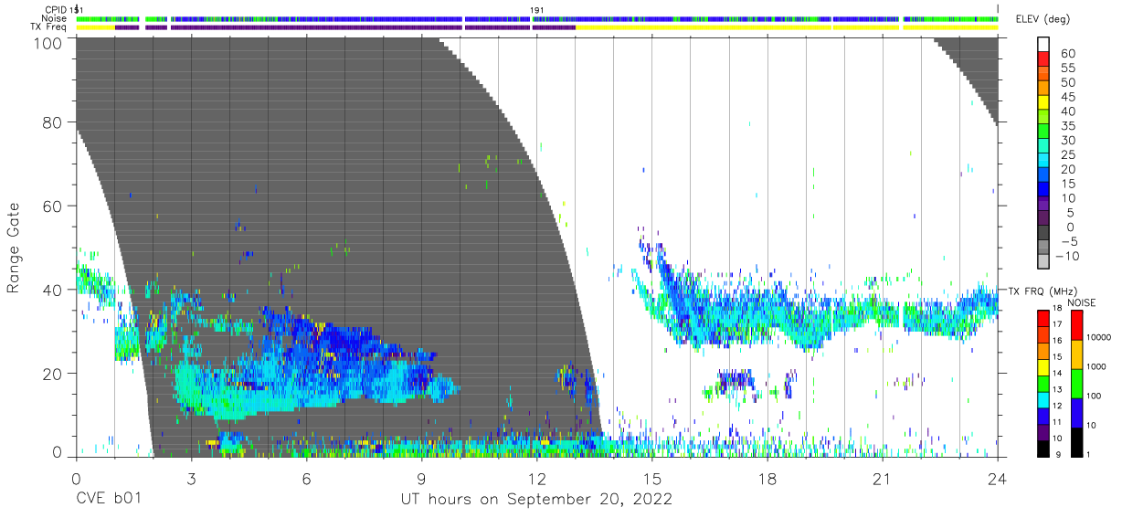Click the orange-yellow segment of the NOISE color bar

[x=1078, y=354]
